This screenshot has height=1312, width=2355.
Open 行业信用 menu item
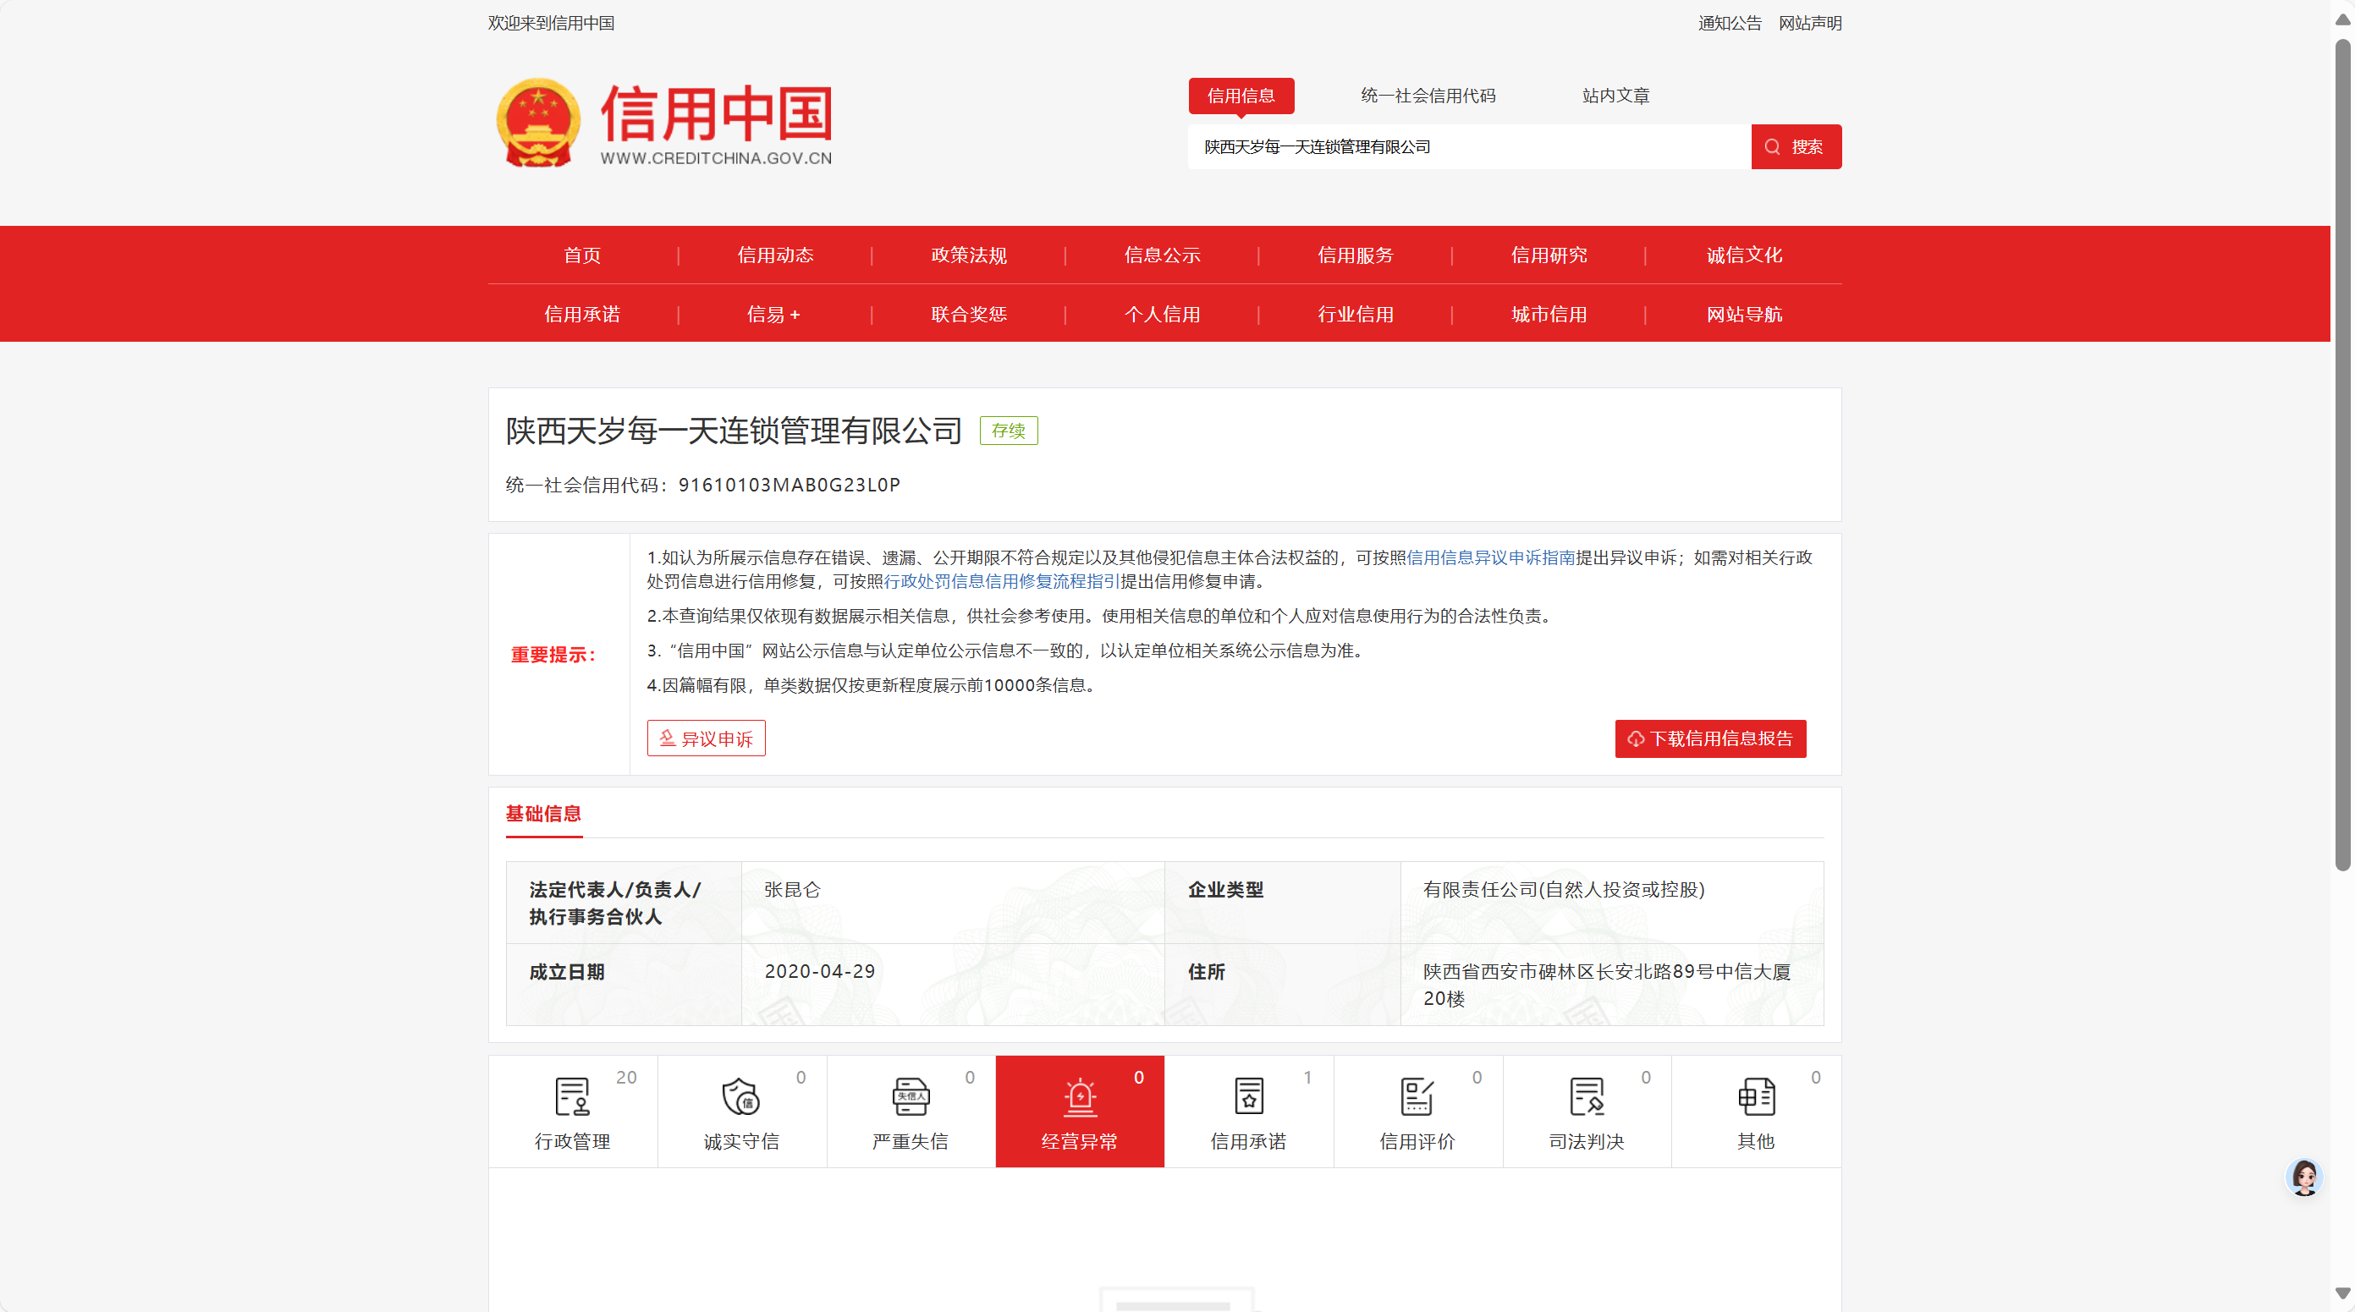click(x=1356, y=315)
